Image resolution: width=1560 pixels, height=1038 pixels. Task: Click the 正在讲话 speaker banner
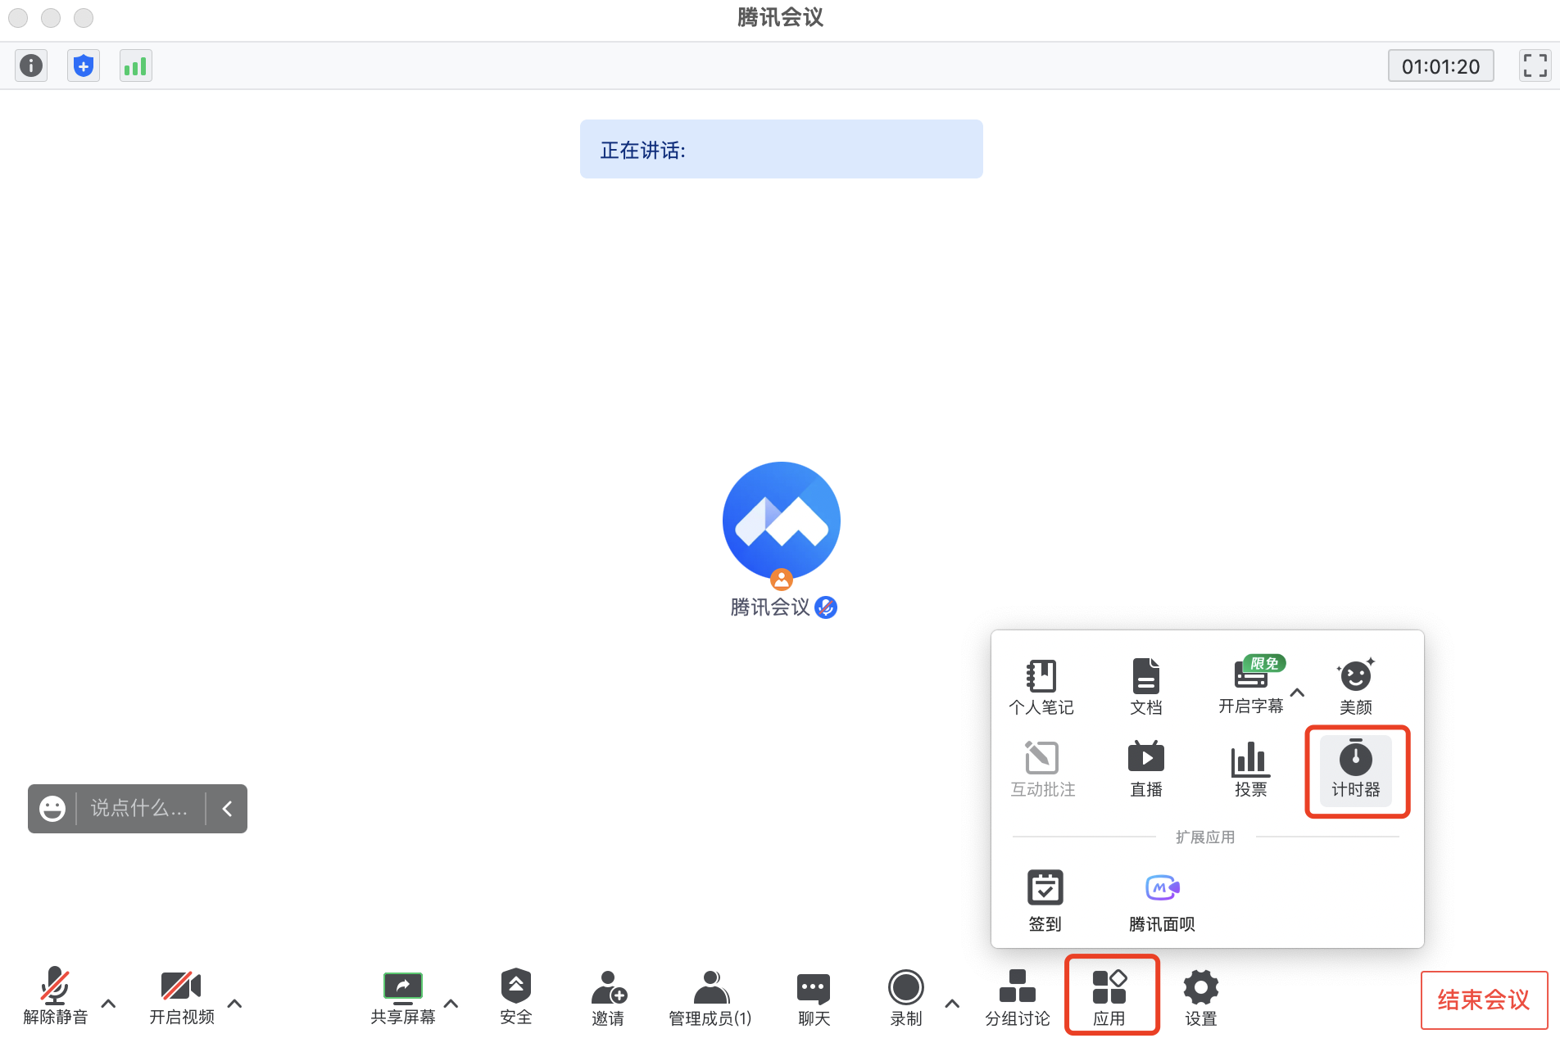782,149
